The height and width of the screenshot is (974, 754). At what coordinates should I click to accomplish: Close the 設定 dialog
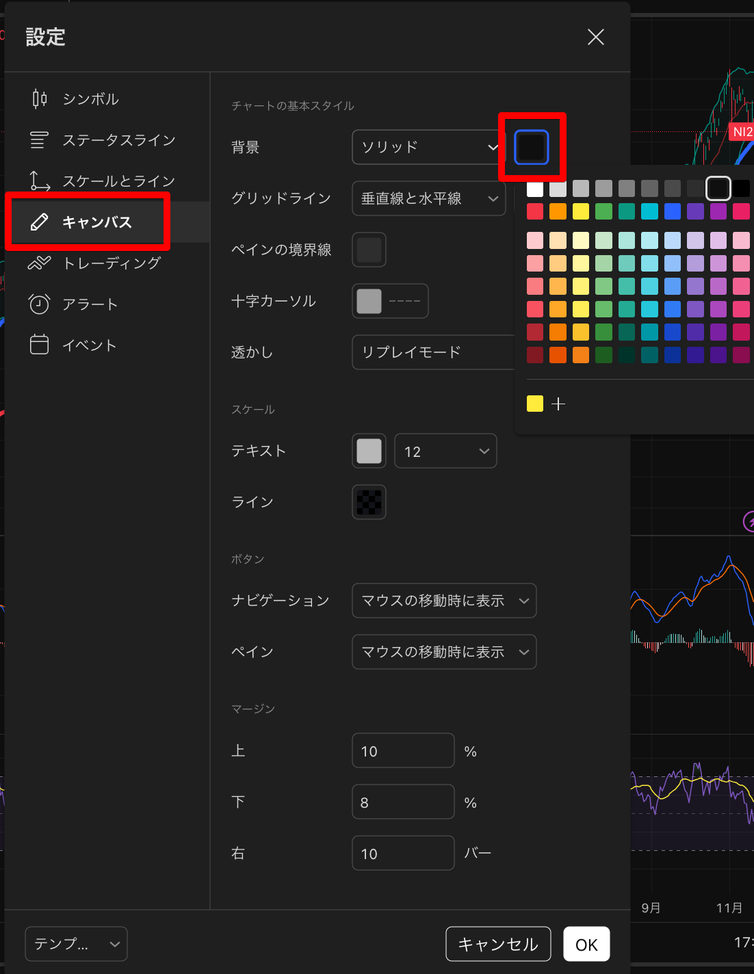pos(596,37)
